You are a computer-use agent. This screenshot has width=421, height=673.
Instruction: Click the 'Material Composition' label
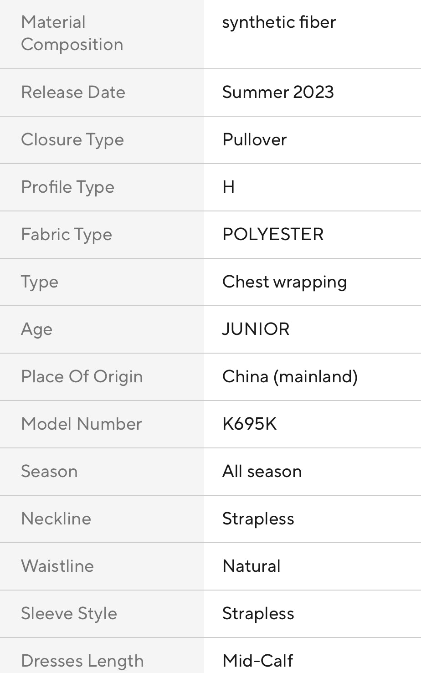(72, 33)
